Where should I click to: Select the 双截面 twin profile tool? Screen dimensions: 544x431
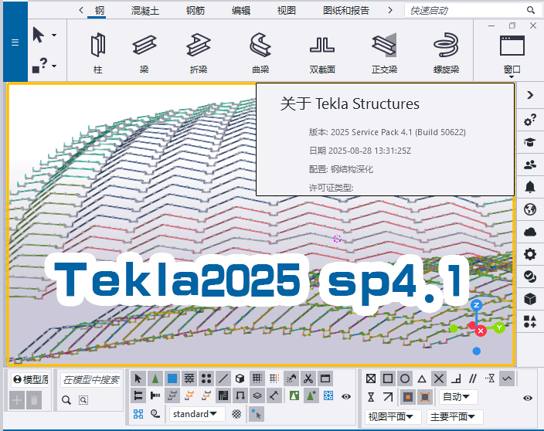pyautogui.click(x=322, y=53)
